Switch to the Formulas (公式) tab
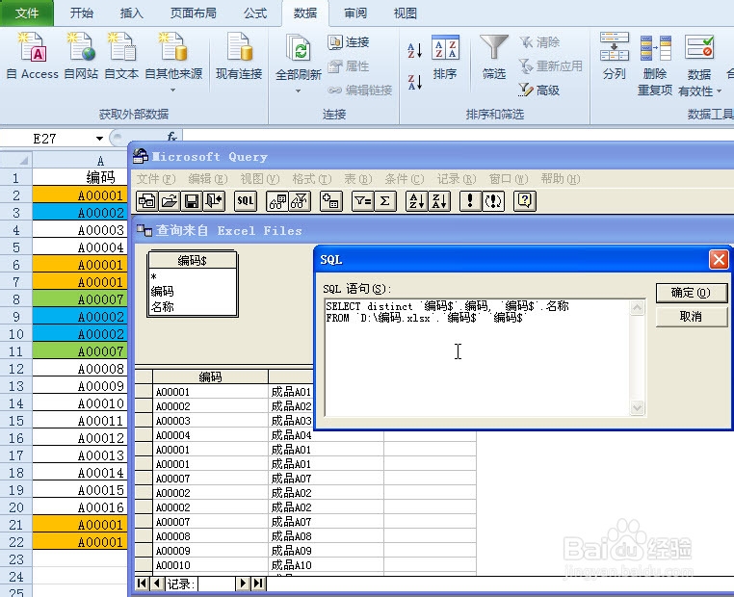The image size is (734, 597). (255, 13)
